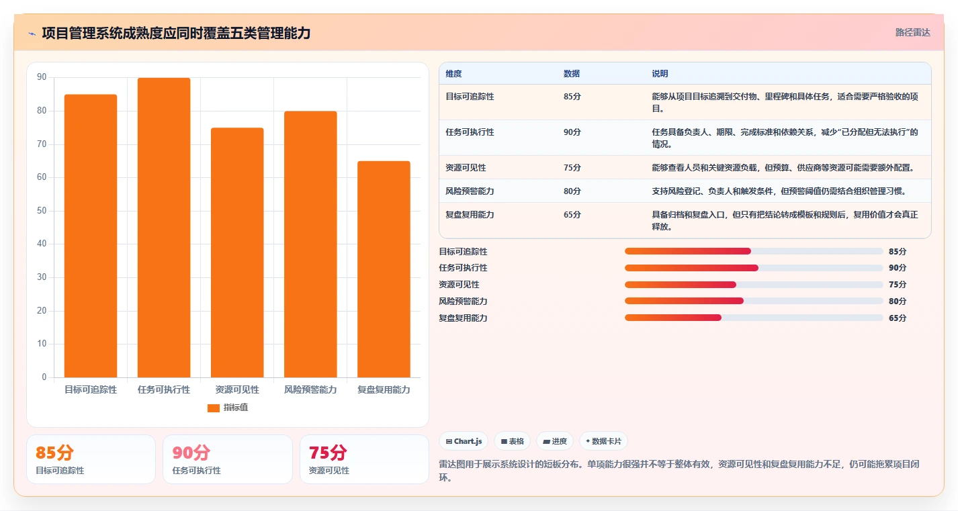The height and width of the screenshot is (511, 958).
Task: Click the 任务可执行性 x-axis label under the chart
Action: [x=164, y=389]
